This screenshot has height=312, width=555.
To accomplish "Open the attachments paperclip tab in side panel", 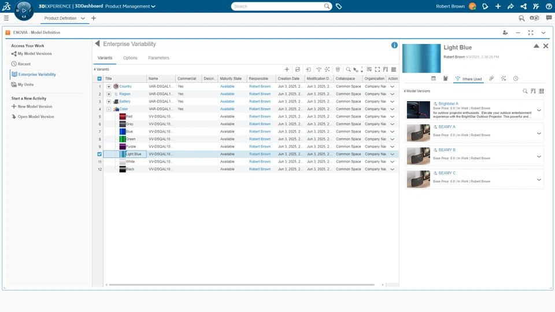I will pos(491,78).
